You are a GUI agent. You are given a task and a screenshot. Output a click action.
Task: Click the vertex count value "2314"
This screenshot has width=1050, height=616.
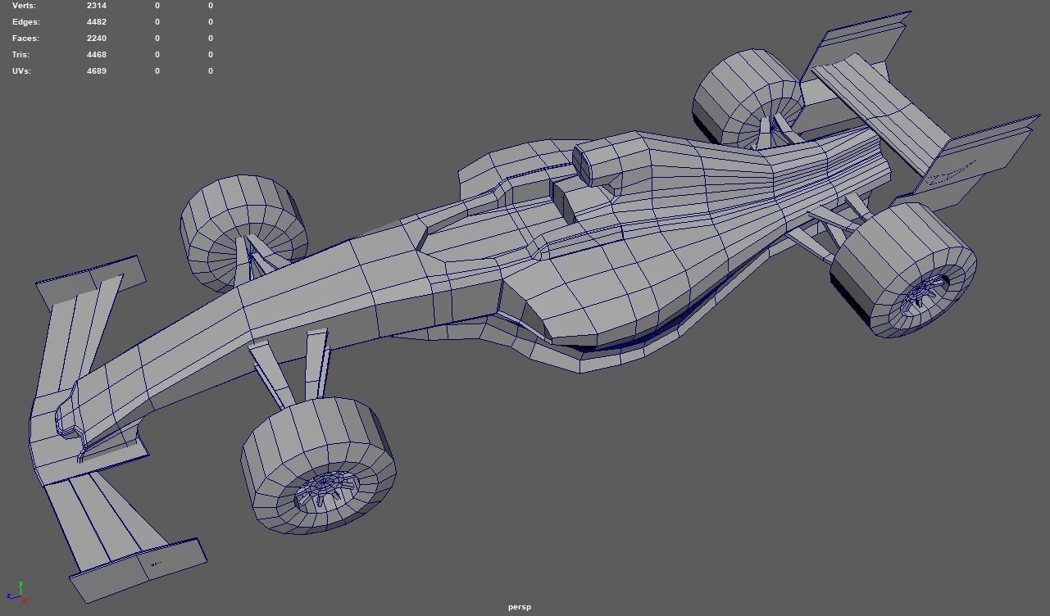point(97,6)
